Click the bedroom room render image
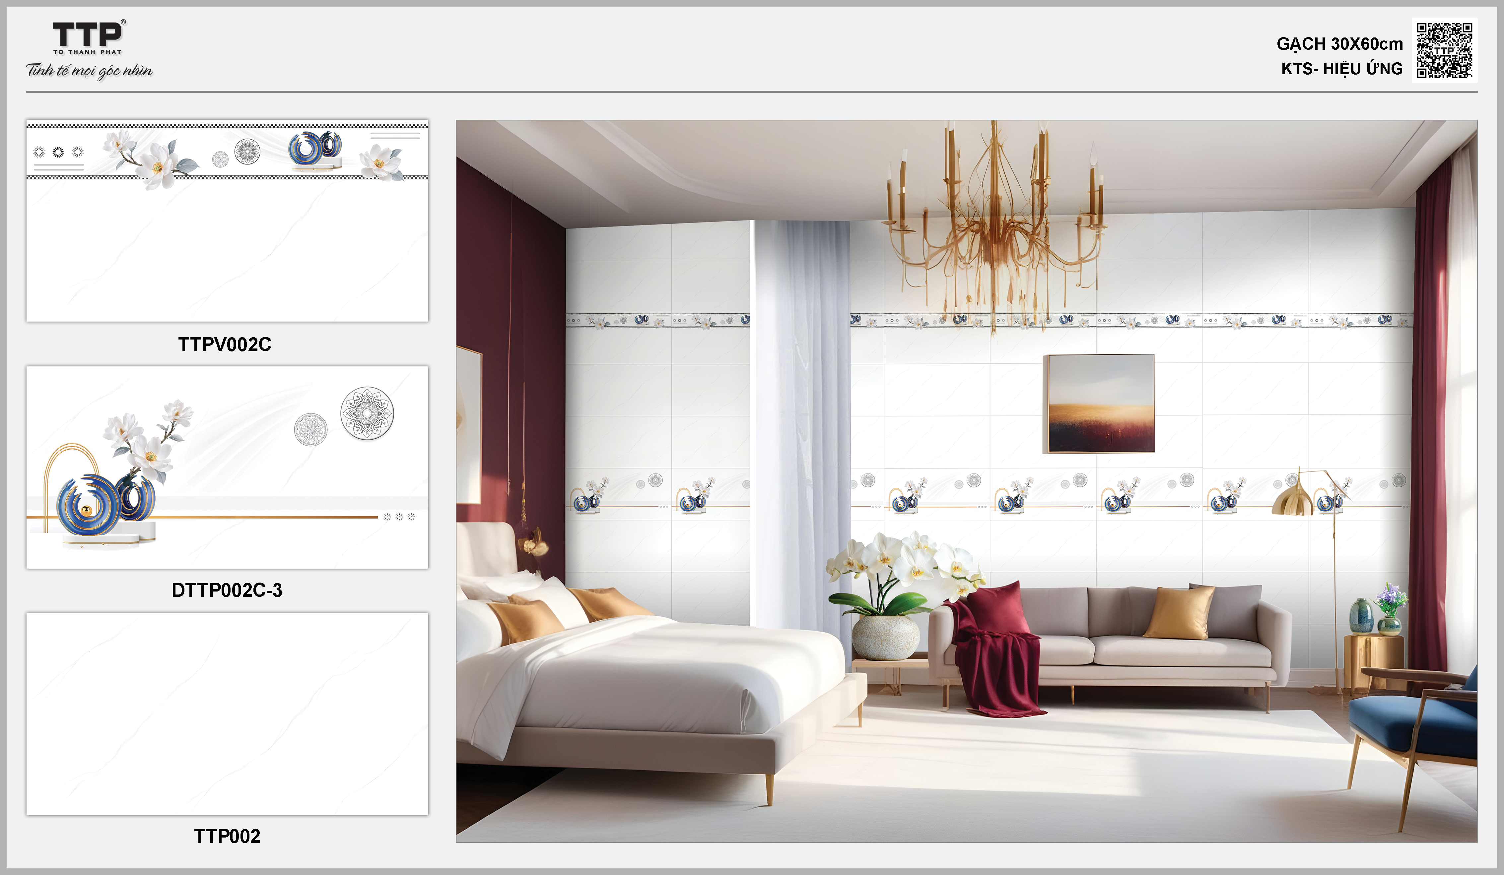 coord(967,481)
